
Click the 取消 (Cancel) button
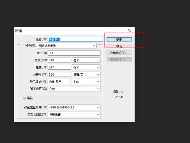click(119, 46)
